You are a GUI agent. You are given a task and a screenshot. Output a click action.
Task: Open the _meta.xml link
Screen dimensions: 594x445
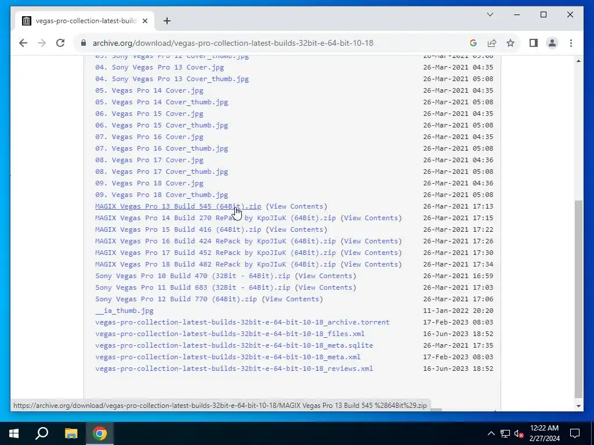pos(227,357)
